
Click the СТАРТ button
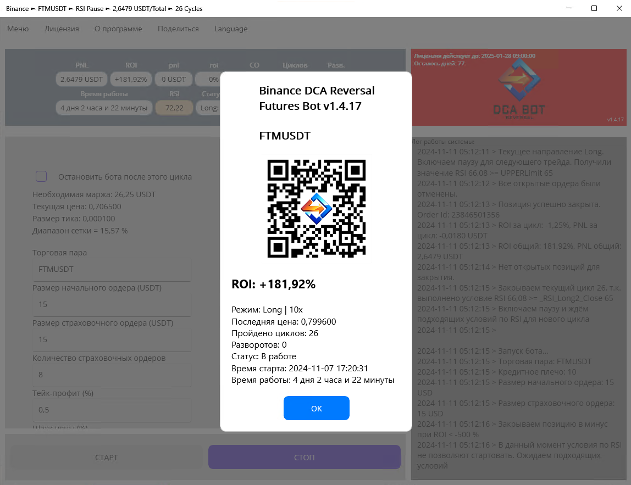107,457
